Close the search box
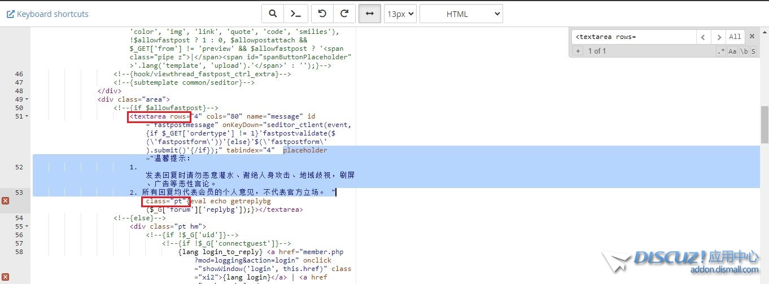Image resolution: width=769 pixels, height=284 pixels. [x=752, y=36]
